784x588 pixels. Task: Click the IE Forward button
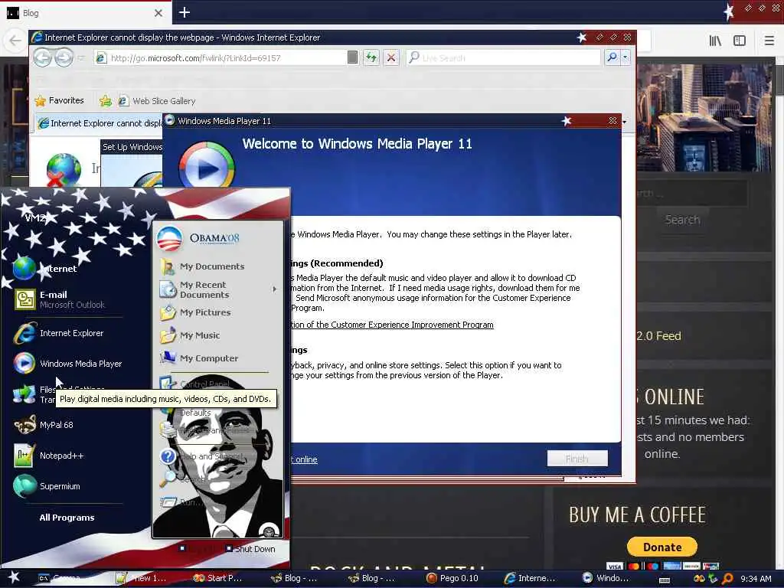(x=64, y=58)
